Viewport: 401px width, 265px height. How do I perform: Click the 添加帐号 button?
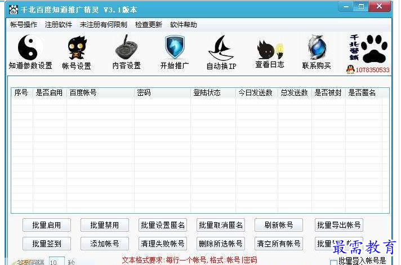coord(105,244)
